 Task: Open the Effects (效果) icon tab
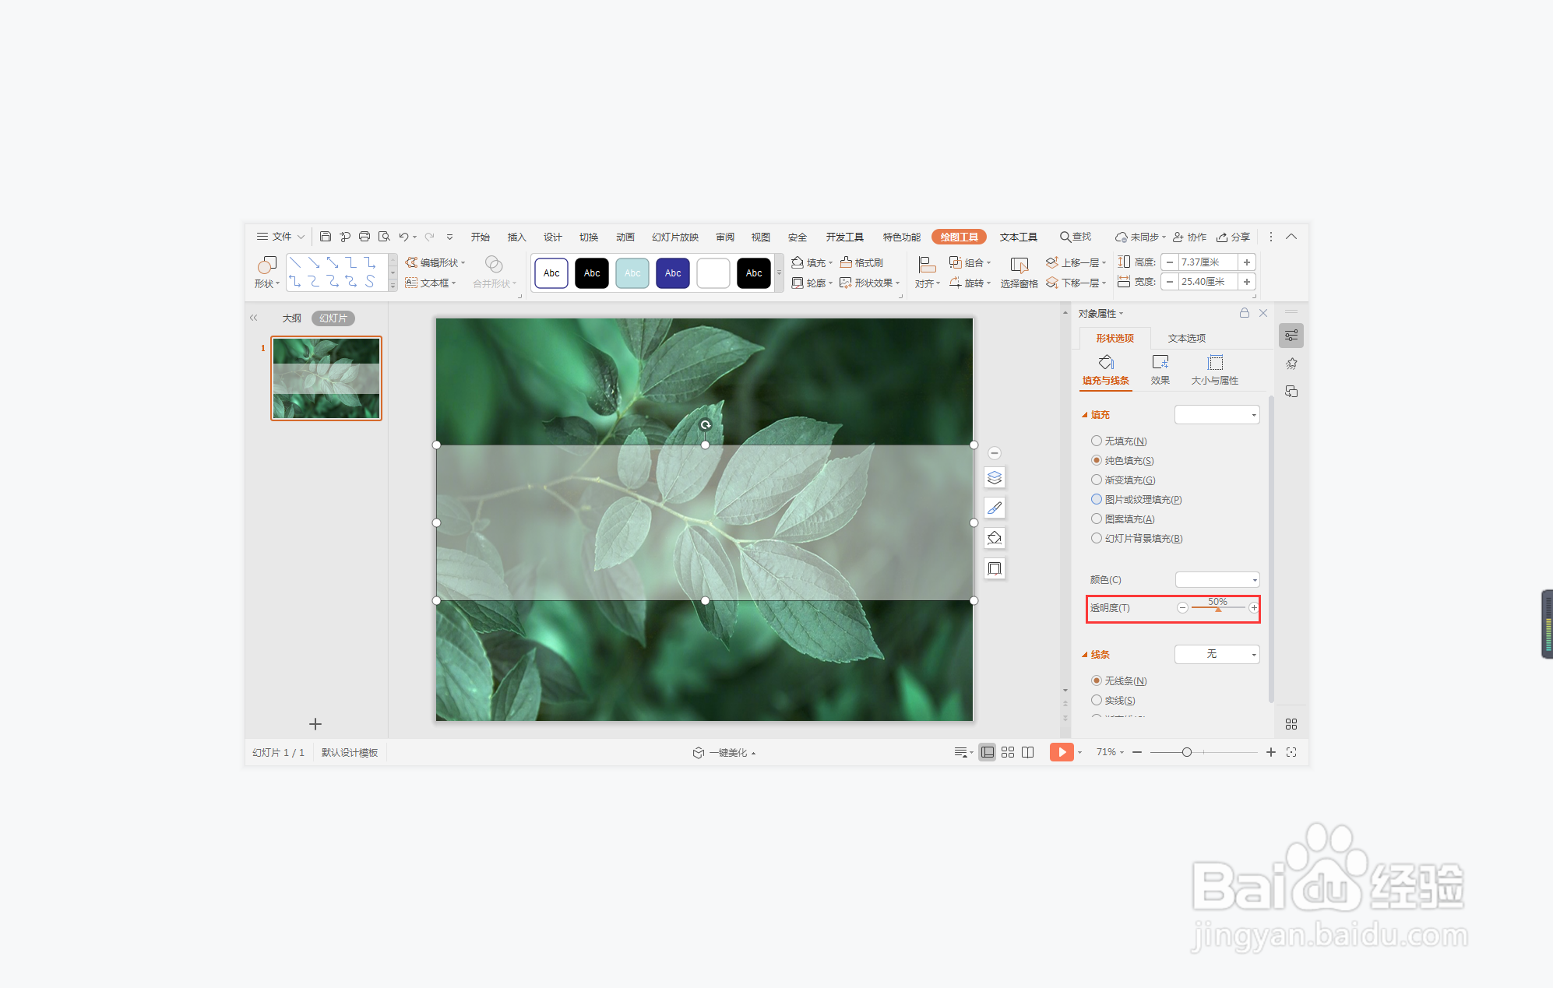1160,363
